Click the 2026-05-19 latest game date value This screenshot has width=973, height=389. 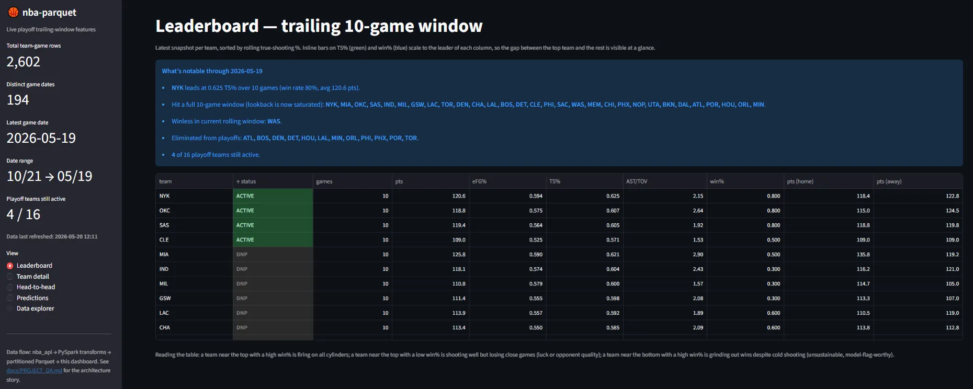41,138
